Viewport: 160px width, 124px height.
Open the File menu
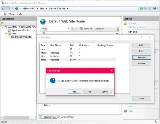click(x=4, y=14)
